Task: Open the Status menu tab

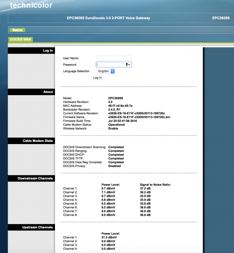Action: point(17,30)
